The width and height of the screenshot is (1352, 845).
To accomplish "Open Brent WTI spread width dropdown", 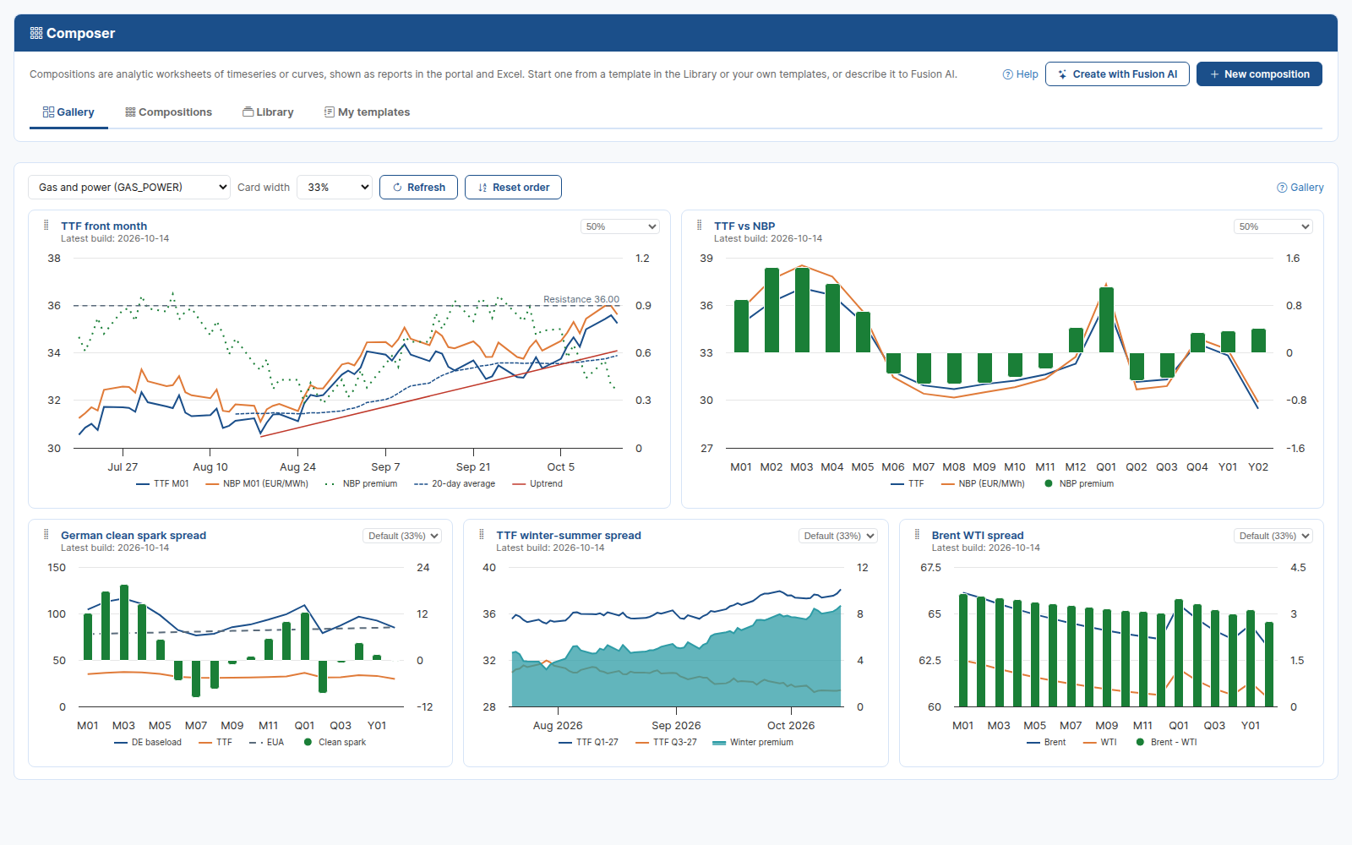I will tap(1273, 536).
